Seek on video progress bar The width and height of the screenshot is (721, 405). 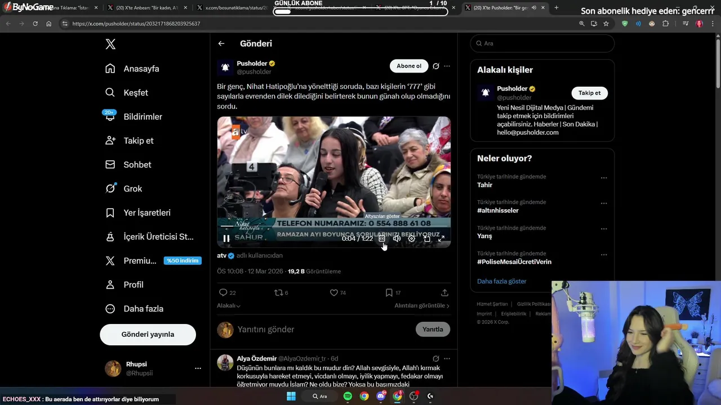334,226
